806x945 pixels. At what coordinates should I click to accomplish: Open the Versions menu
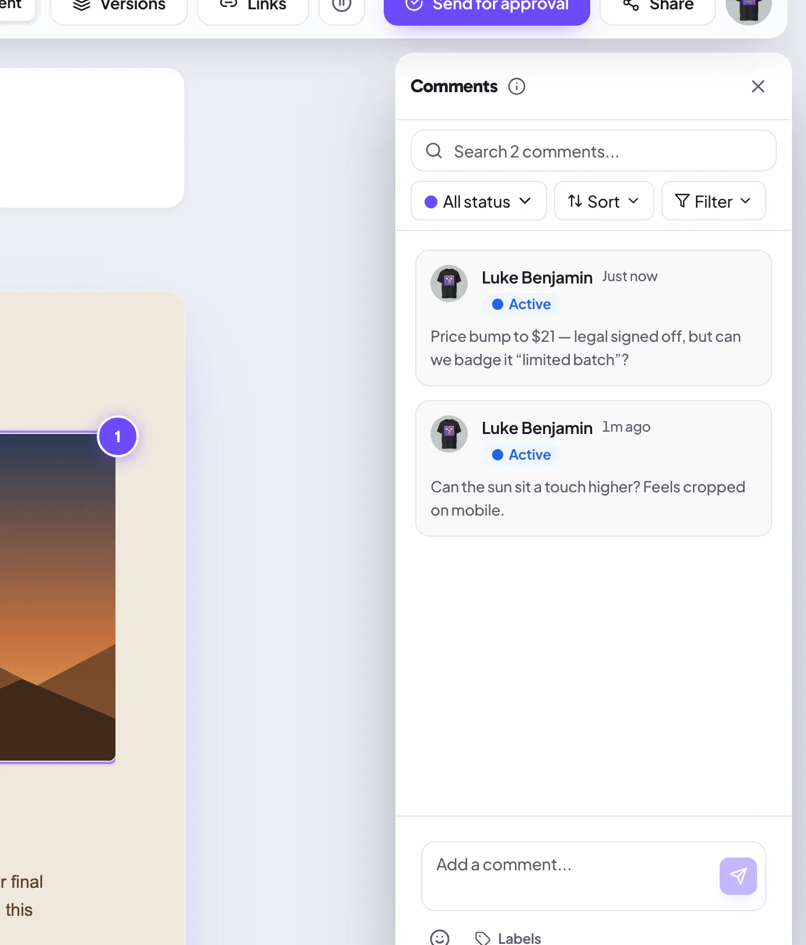tap(119, 7)
